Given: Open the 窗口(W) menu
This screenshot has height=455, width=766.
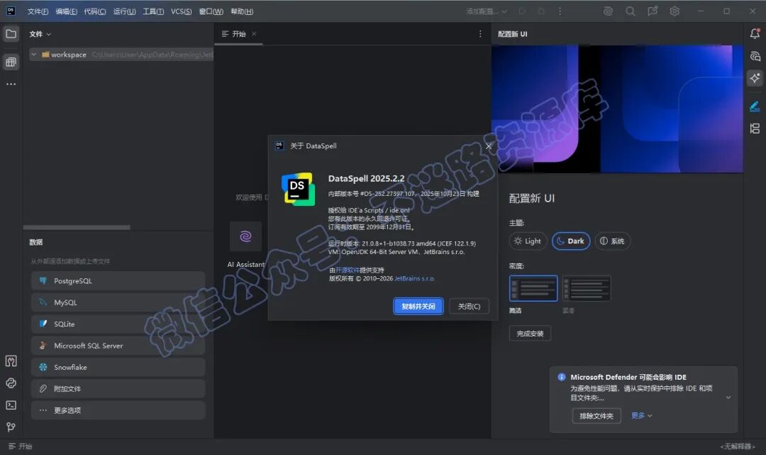Looking at the screenshot, I should point(211,11).
